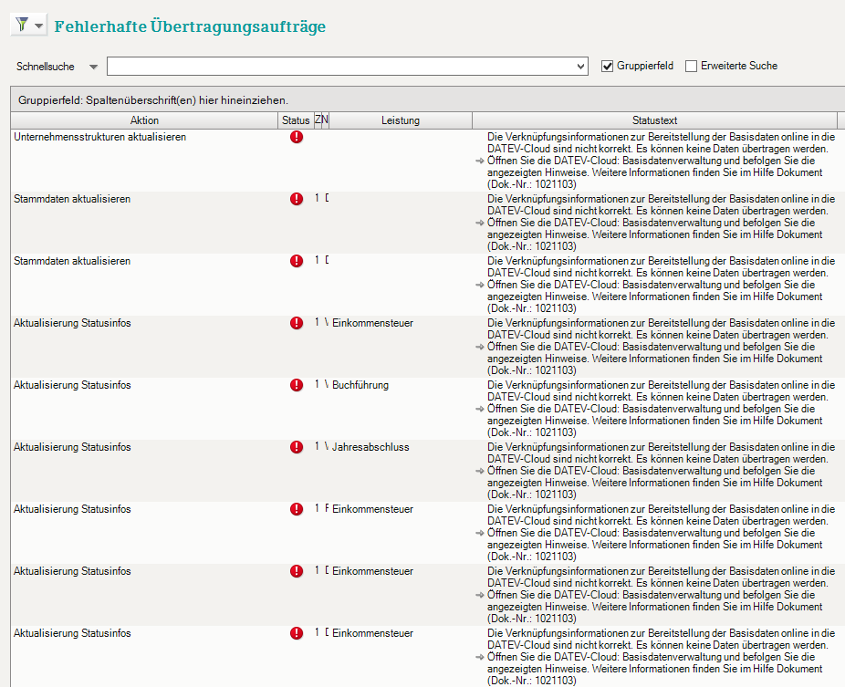Click error icon for Unternehmensstrukturen aktualisieren
Viewport: 845px width, 687px height.
pos(297,137)
